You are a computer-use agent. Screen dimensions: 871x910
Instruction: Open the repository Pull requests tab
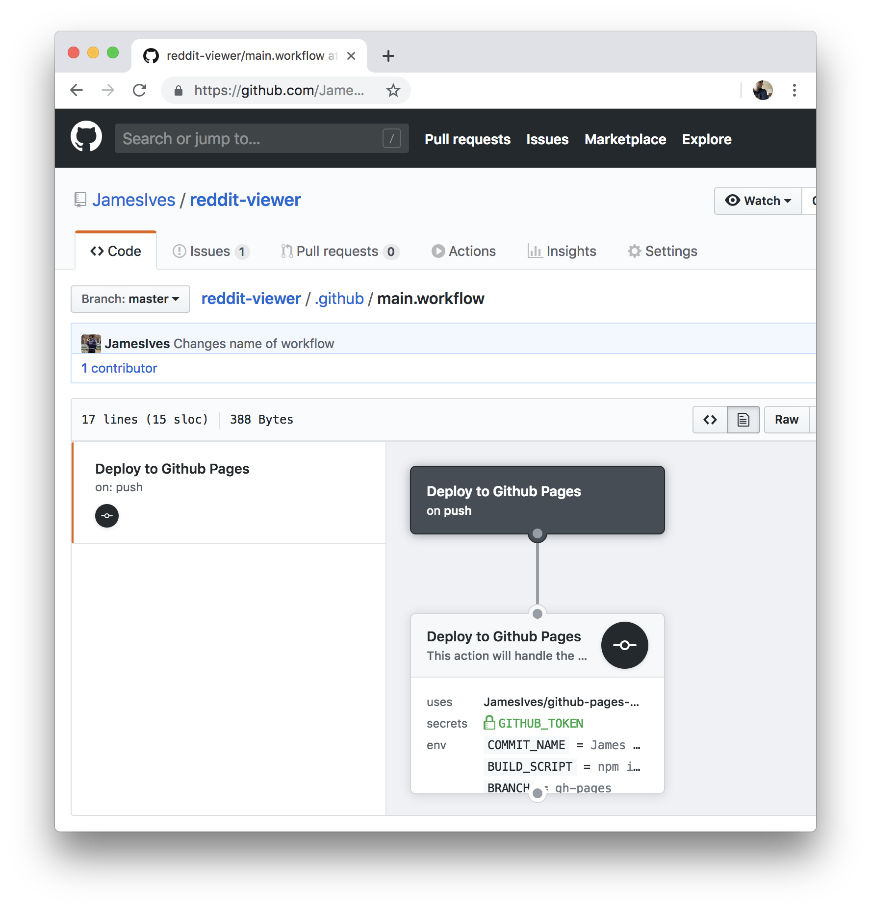340,252
